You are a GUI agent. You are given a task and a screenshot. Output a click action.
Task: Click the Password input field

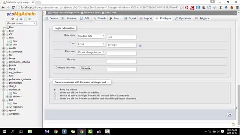[x=121, y=53]
